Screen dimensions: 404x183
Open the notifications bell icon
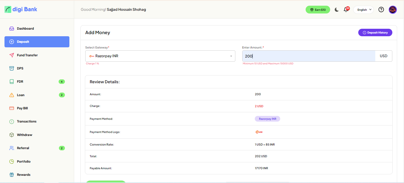[x=346, y=10]
